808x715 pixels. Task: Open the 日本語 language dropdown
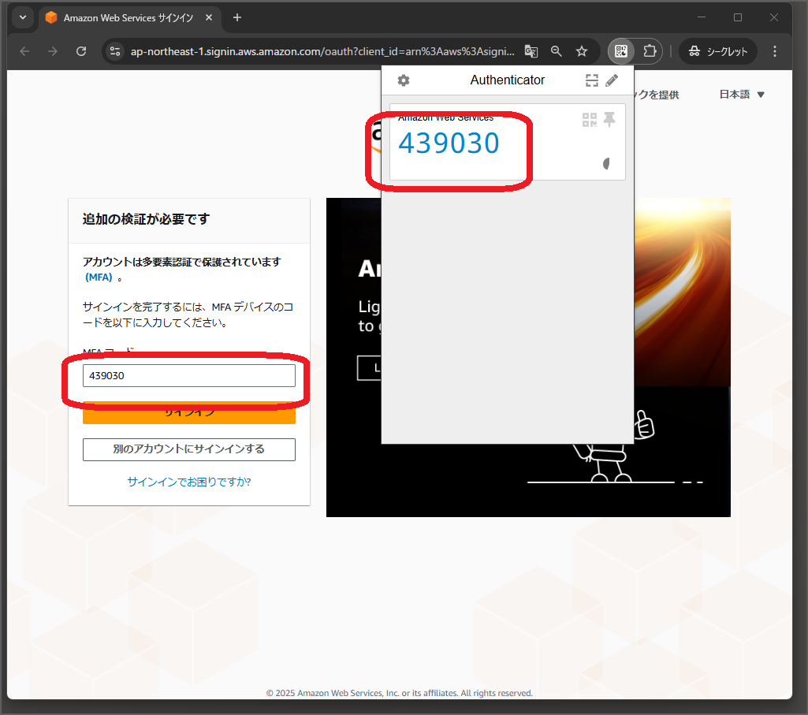(742, 95)
